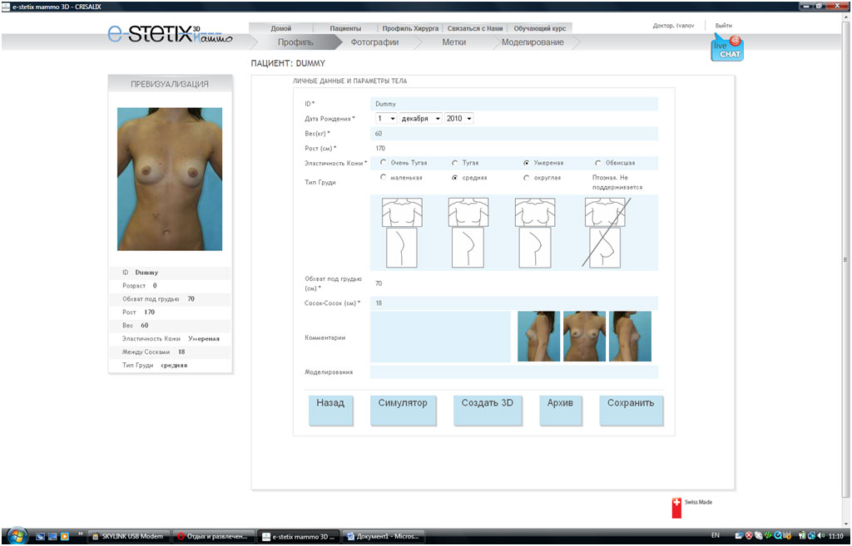Click the height (Рост) input field
852x546 pixels.
(514, 148)
